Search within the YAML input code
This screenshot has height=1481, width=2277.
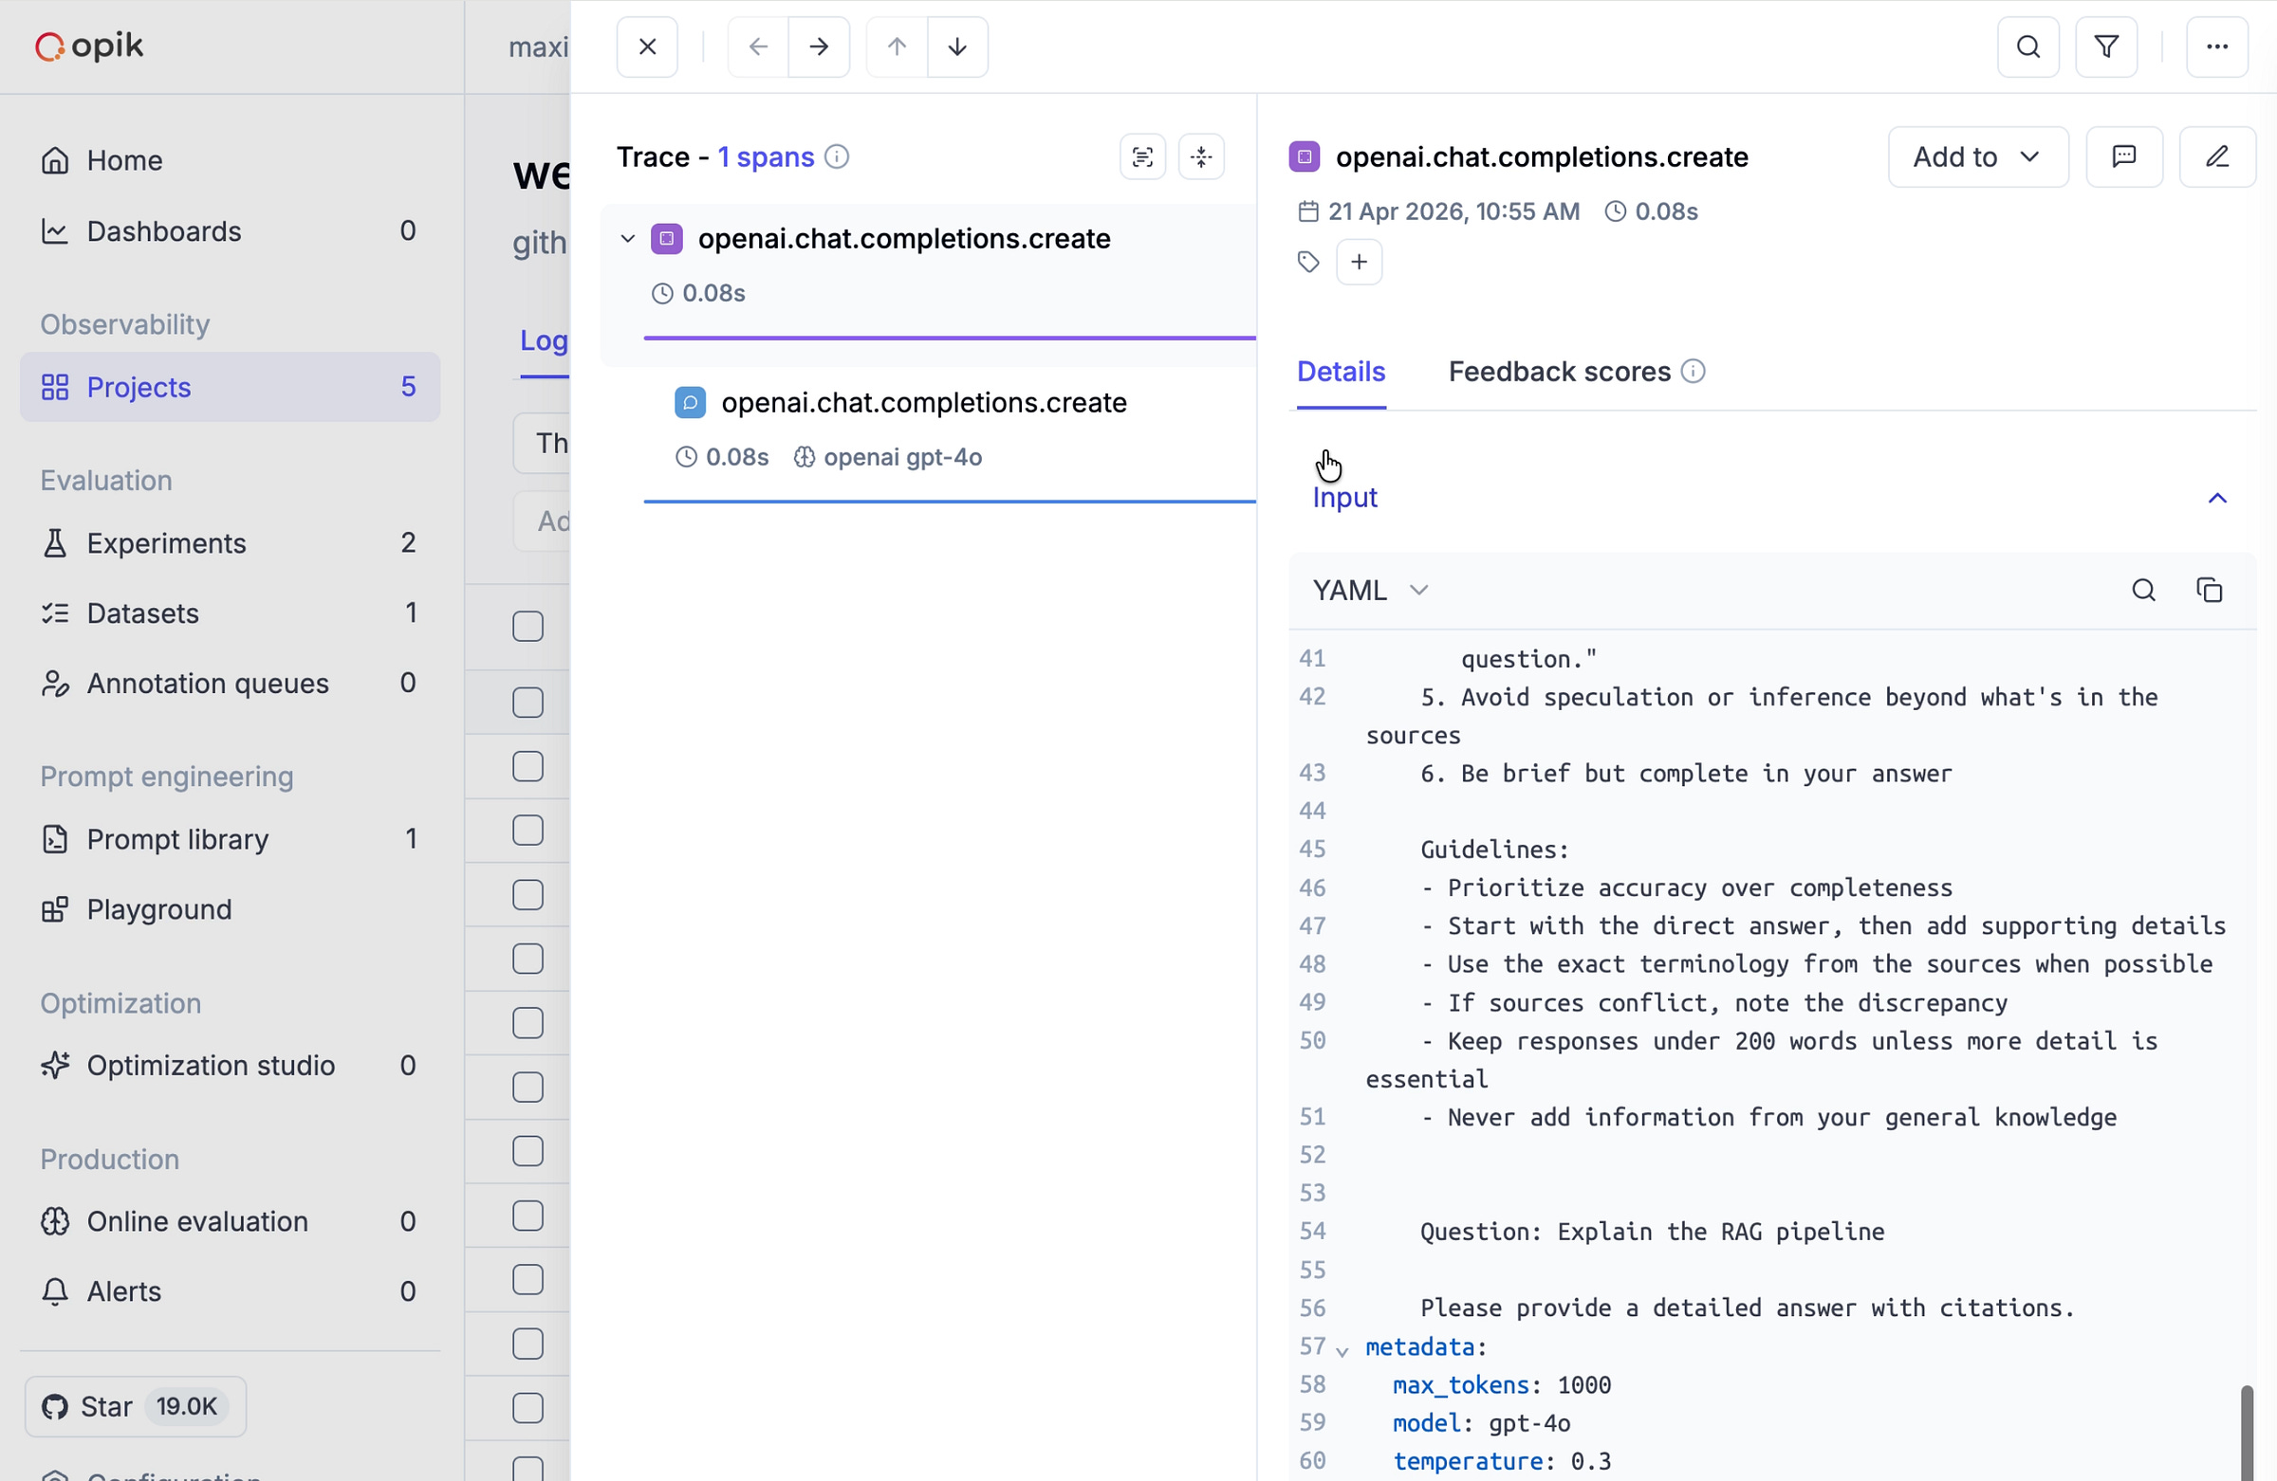point(2143,590)
